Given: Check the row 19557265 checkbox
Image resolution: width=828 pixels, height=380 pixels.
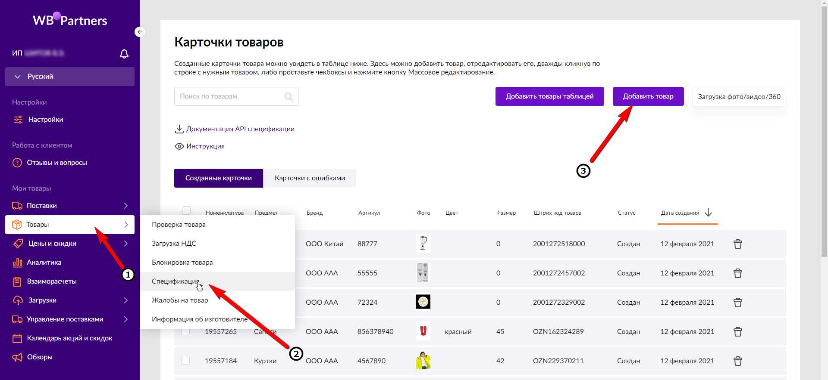Looking at the screenshot, I should coord(185,331).
